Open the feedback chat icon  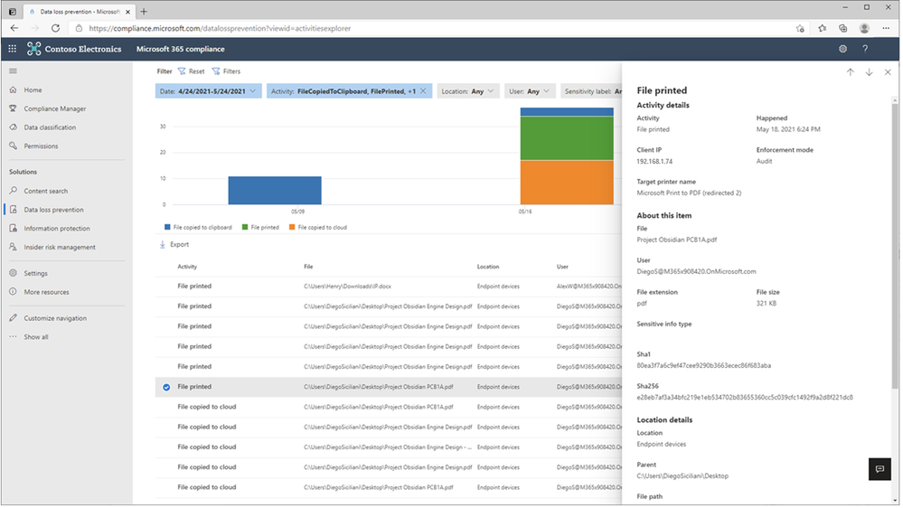(879, 468)
